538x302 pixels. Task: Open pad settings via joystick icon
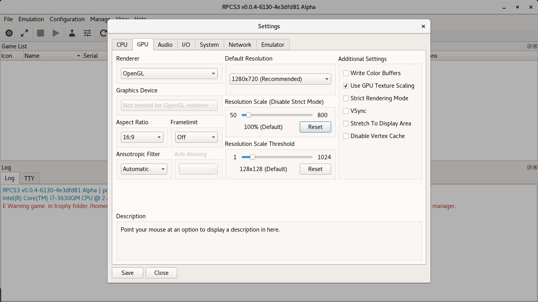[x=72, y=33]
